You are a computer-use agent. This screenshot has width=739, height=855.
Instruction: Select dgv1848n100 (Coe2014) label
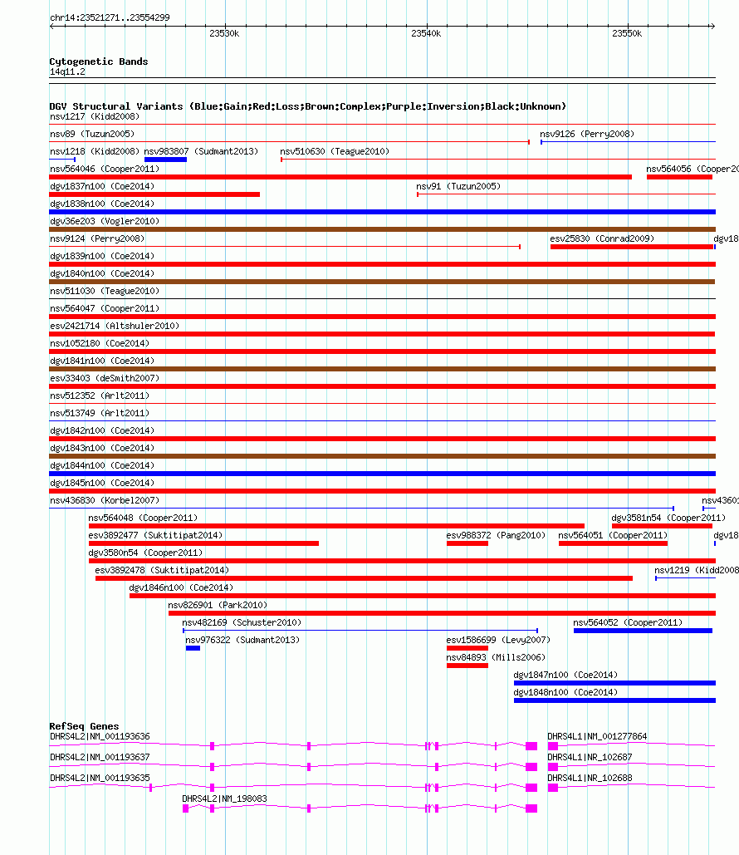coord(565,692)
